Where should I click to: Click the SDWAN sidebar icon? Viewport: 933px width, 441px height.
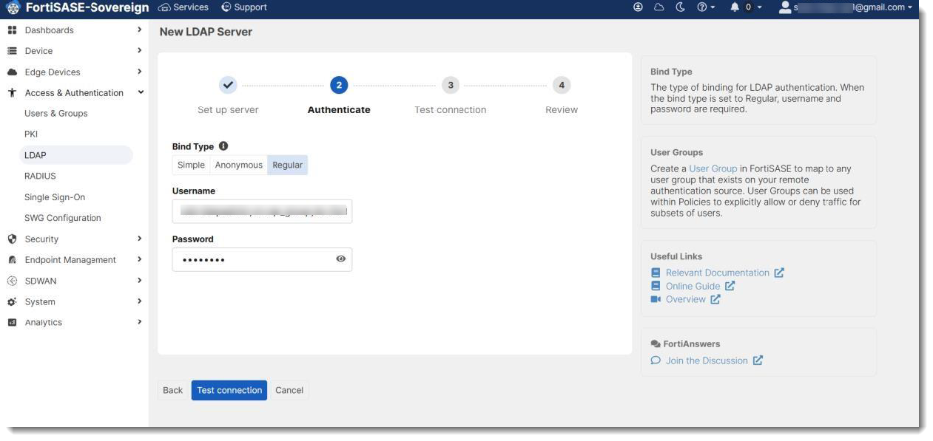(x=12, y=281)
